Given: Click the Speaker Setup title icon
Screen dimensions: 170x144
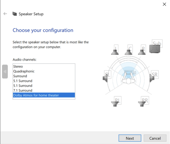Looking at the screenshot, I should 14,14.
